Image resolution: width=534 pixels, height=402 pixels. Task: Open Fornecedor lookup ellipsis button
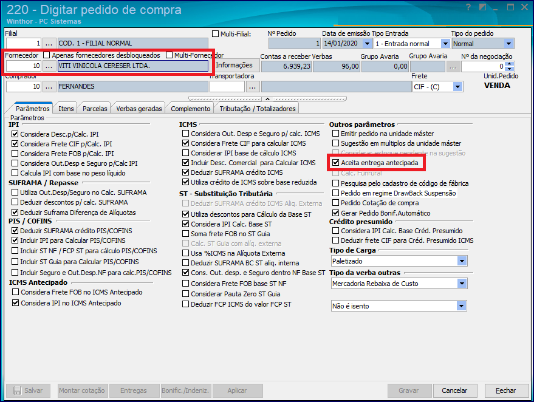pos(49,66)
